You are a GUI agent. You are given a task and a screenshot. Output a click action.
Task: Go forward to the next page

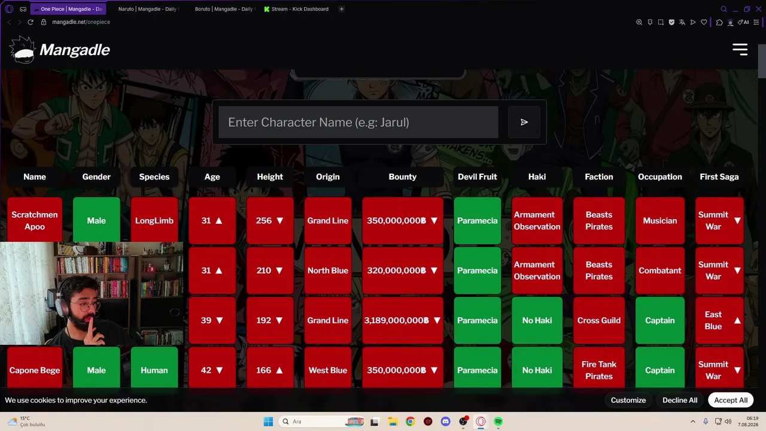coord(20,22)
